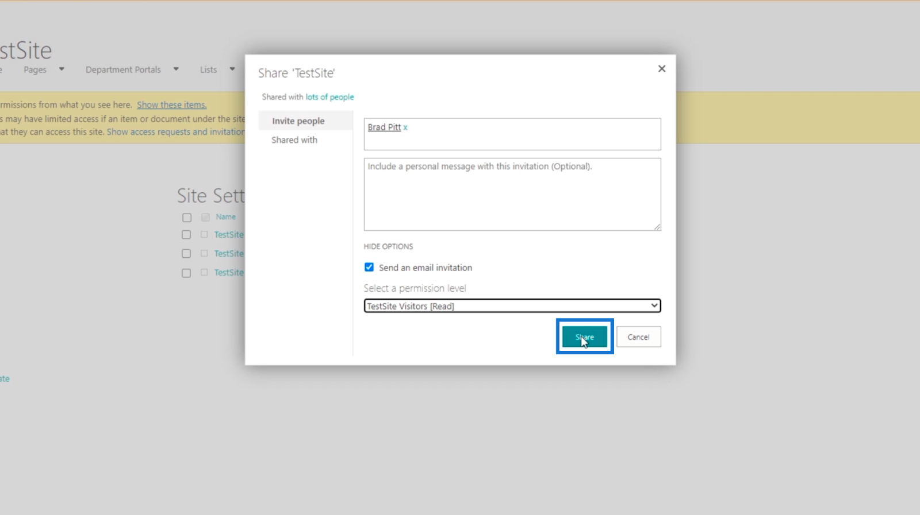Open second TestSite group link
Image resolution: width=920 pixels, height=515 pixels.
pyautogui.click(x=229, y=254)
